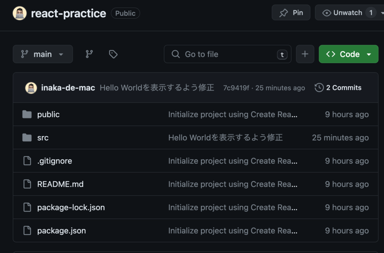
Task: Click the .gitignore file icon
Action: [x=27, y=161]
